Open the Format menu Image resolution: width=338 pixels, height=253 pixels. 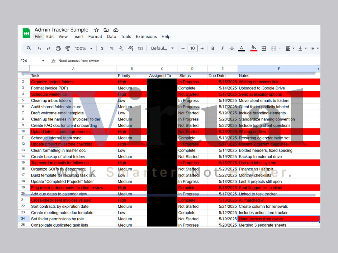[x=95, y=36]
